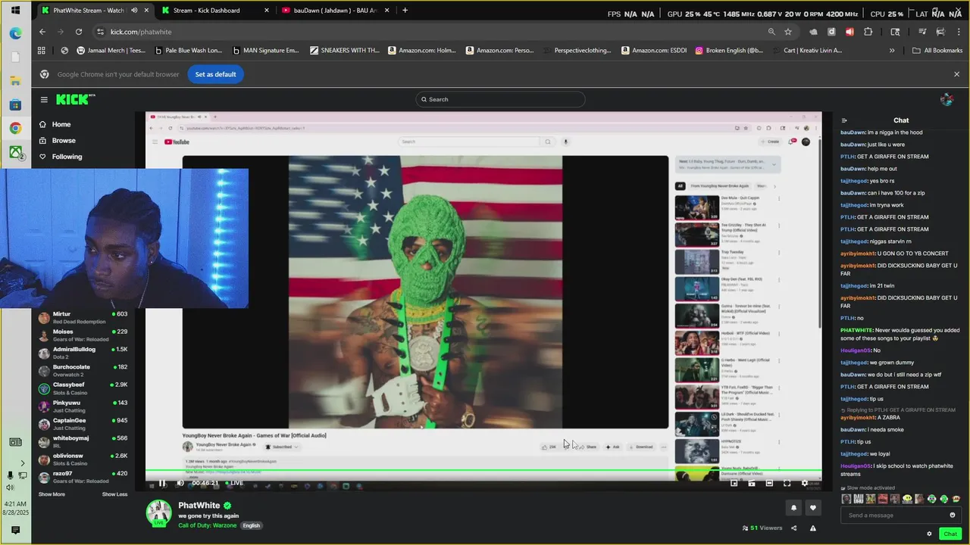The image size is (970, 545).
Task: Open Mirtur channel in sidebar
Action: point(83,318)
